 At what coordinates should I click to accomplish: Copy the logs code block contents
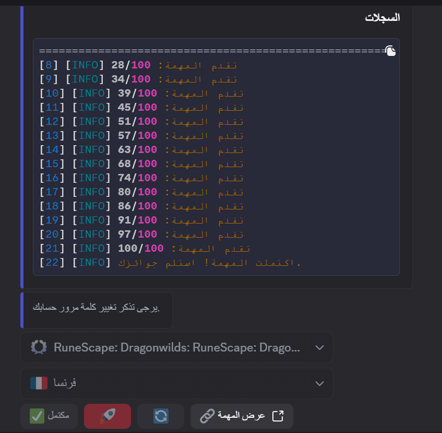pyautogui.click(x=391, y=51)
